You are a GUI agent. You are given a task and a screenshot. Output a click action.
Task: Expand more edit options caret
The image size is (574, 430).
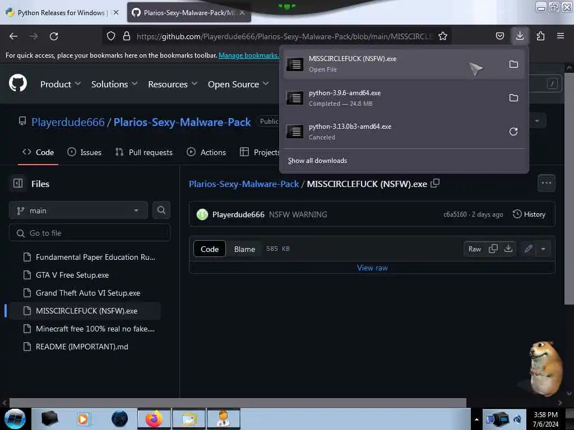(543, 249)
